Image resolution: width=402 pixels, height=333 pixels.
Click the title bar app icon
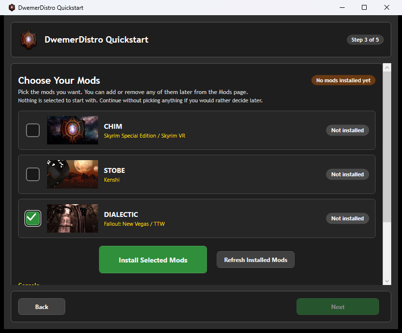click(x=12, y=7)
